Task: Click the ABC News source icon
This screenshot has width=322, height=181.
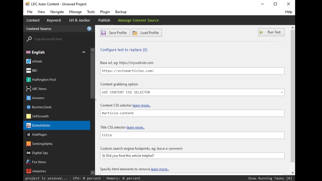Action: [29, 88]
